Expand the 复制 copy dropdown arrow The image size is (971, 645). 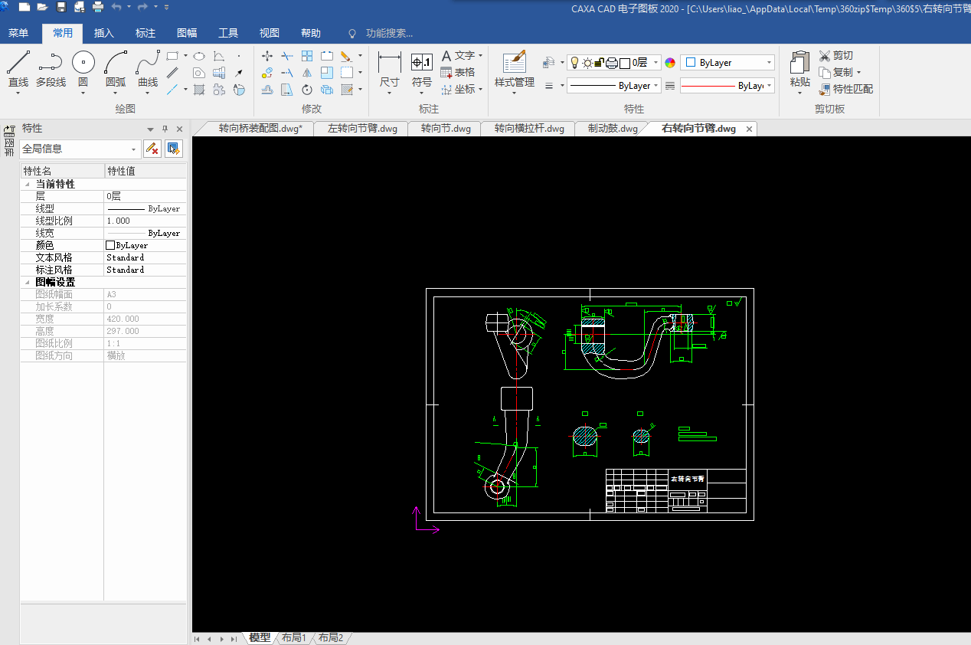pyautogui.click(x=858, y=73)
